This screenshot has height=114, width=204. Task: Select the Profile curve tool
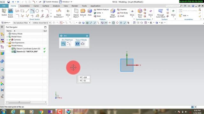coord(17,11)
